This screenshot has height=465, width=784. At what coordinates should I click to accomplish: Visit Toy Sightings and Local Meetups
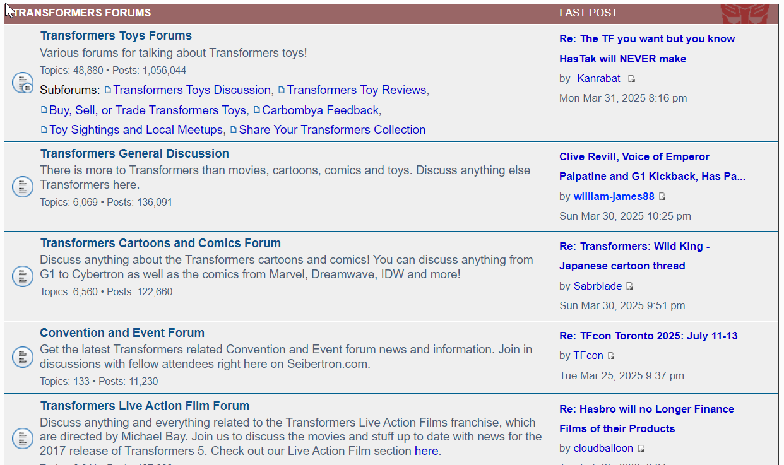coord(136,130)
